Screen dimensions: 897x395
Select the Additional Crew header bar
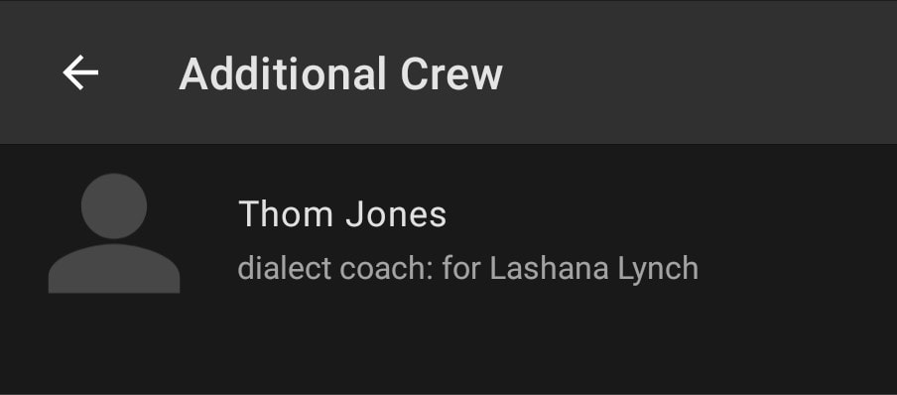click(x=448, y=72)
